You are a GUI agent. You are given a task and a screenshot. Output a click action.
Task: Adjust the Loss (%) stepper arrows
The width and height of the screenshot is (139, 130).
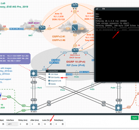[51, 124]
